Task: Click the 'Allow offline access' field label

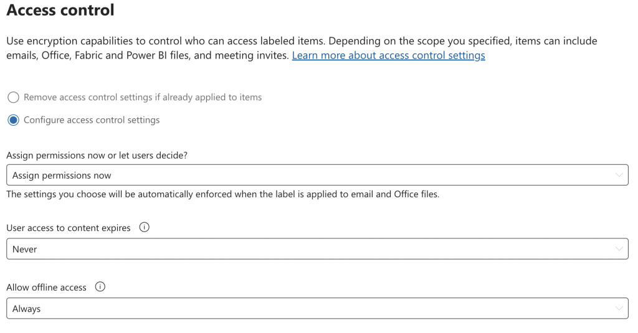Action: [46, 288]
